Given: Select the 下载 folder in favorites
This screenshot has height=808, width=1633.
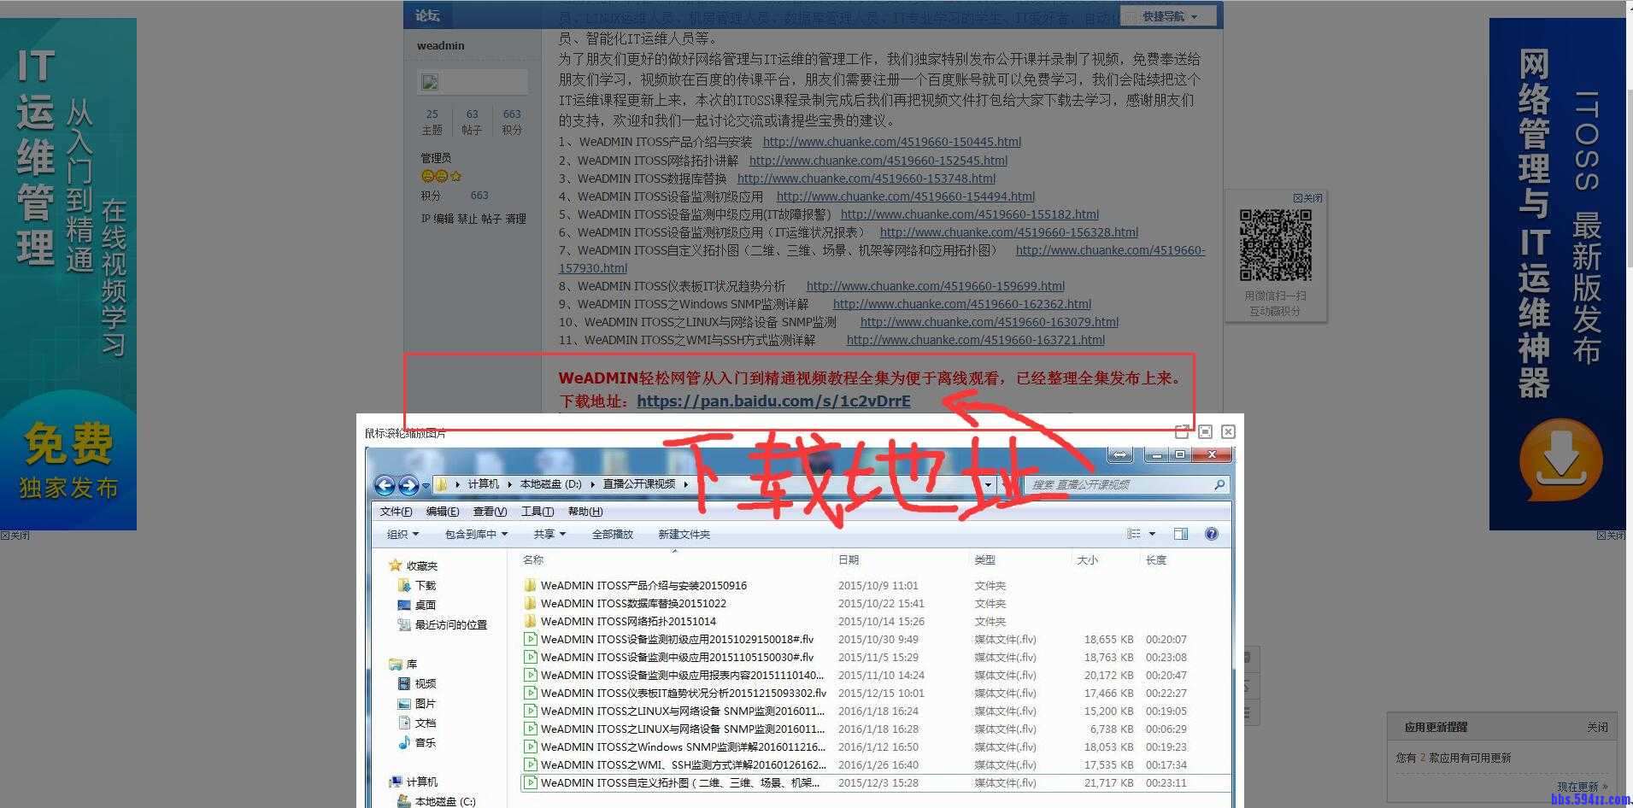Looking at the screenshot, I should pos(425,585).
